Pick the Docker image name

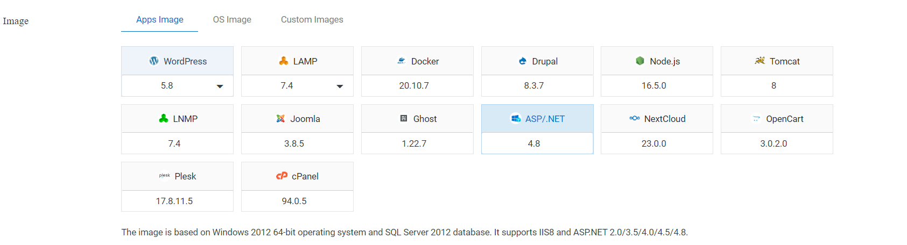pyautogui.click(x=425, y=61)
